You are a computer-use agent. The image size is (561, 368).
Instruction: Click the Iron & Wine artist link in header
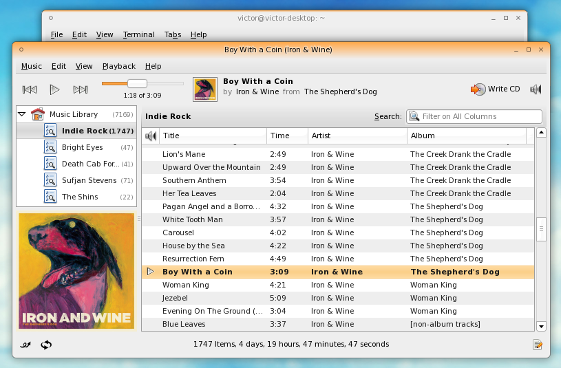click(257, 92)
